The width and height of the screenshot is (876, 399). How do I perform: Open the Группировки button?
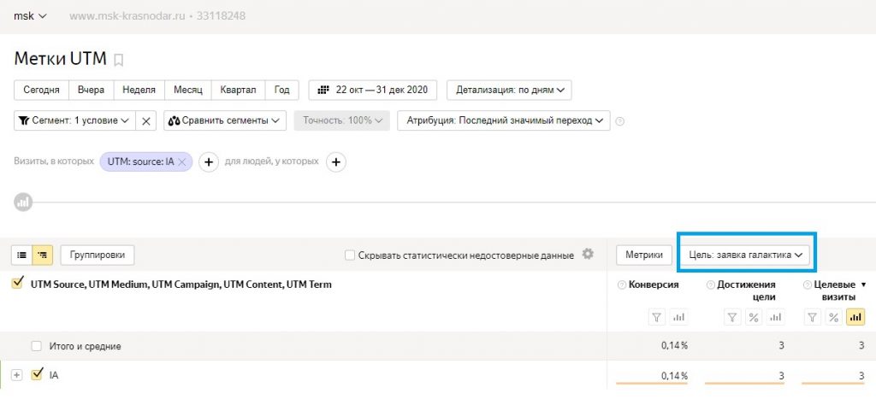98,255
